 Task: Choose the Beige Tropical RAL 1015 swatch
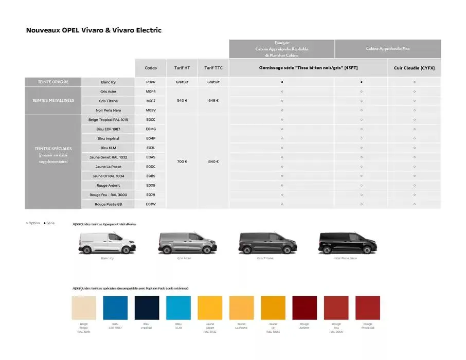point(84,308)
